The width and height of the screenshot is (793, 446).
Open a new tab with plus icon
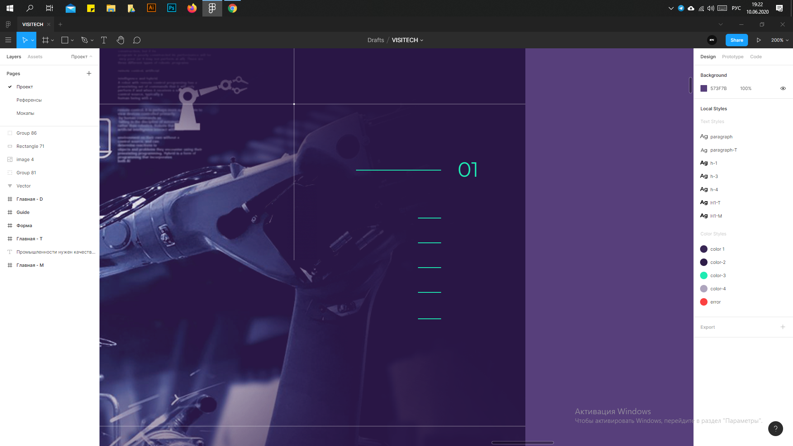coord(60,24)
